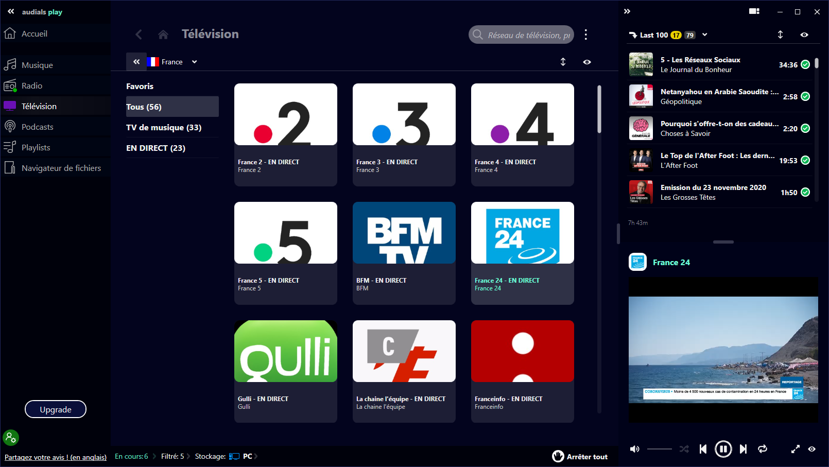This screenshot has width=829, height=467.
Task: Open the BFM TV channel tile
Action: coord(404,253)
